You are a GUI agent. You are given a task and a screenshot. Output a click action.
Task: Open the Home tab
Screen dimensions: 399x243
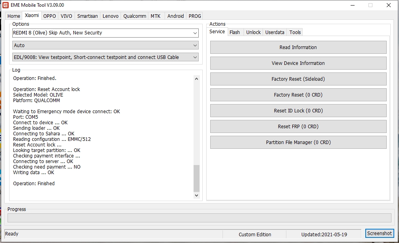click(x=14, y=16)
